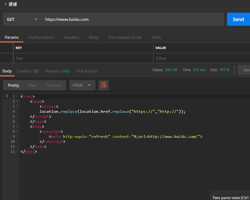Viewport: 250px width, 200px height.
Task: Open the GET method dropdown
Action: coord(22,19)
